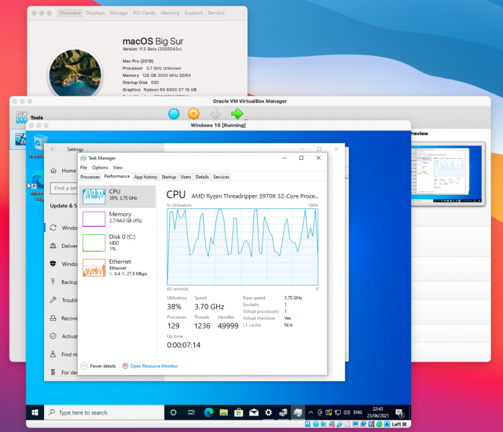Select the CPU performance entry

tap(118, 196)
